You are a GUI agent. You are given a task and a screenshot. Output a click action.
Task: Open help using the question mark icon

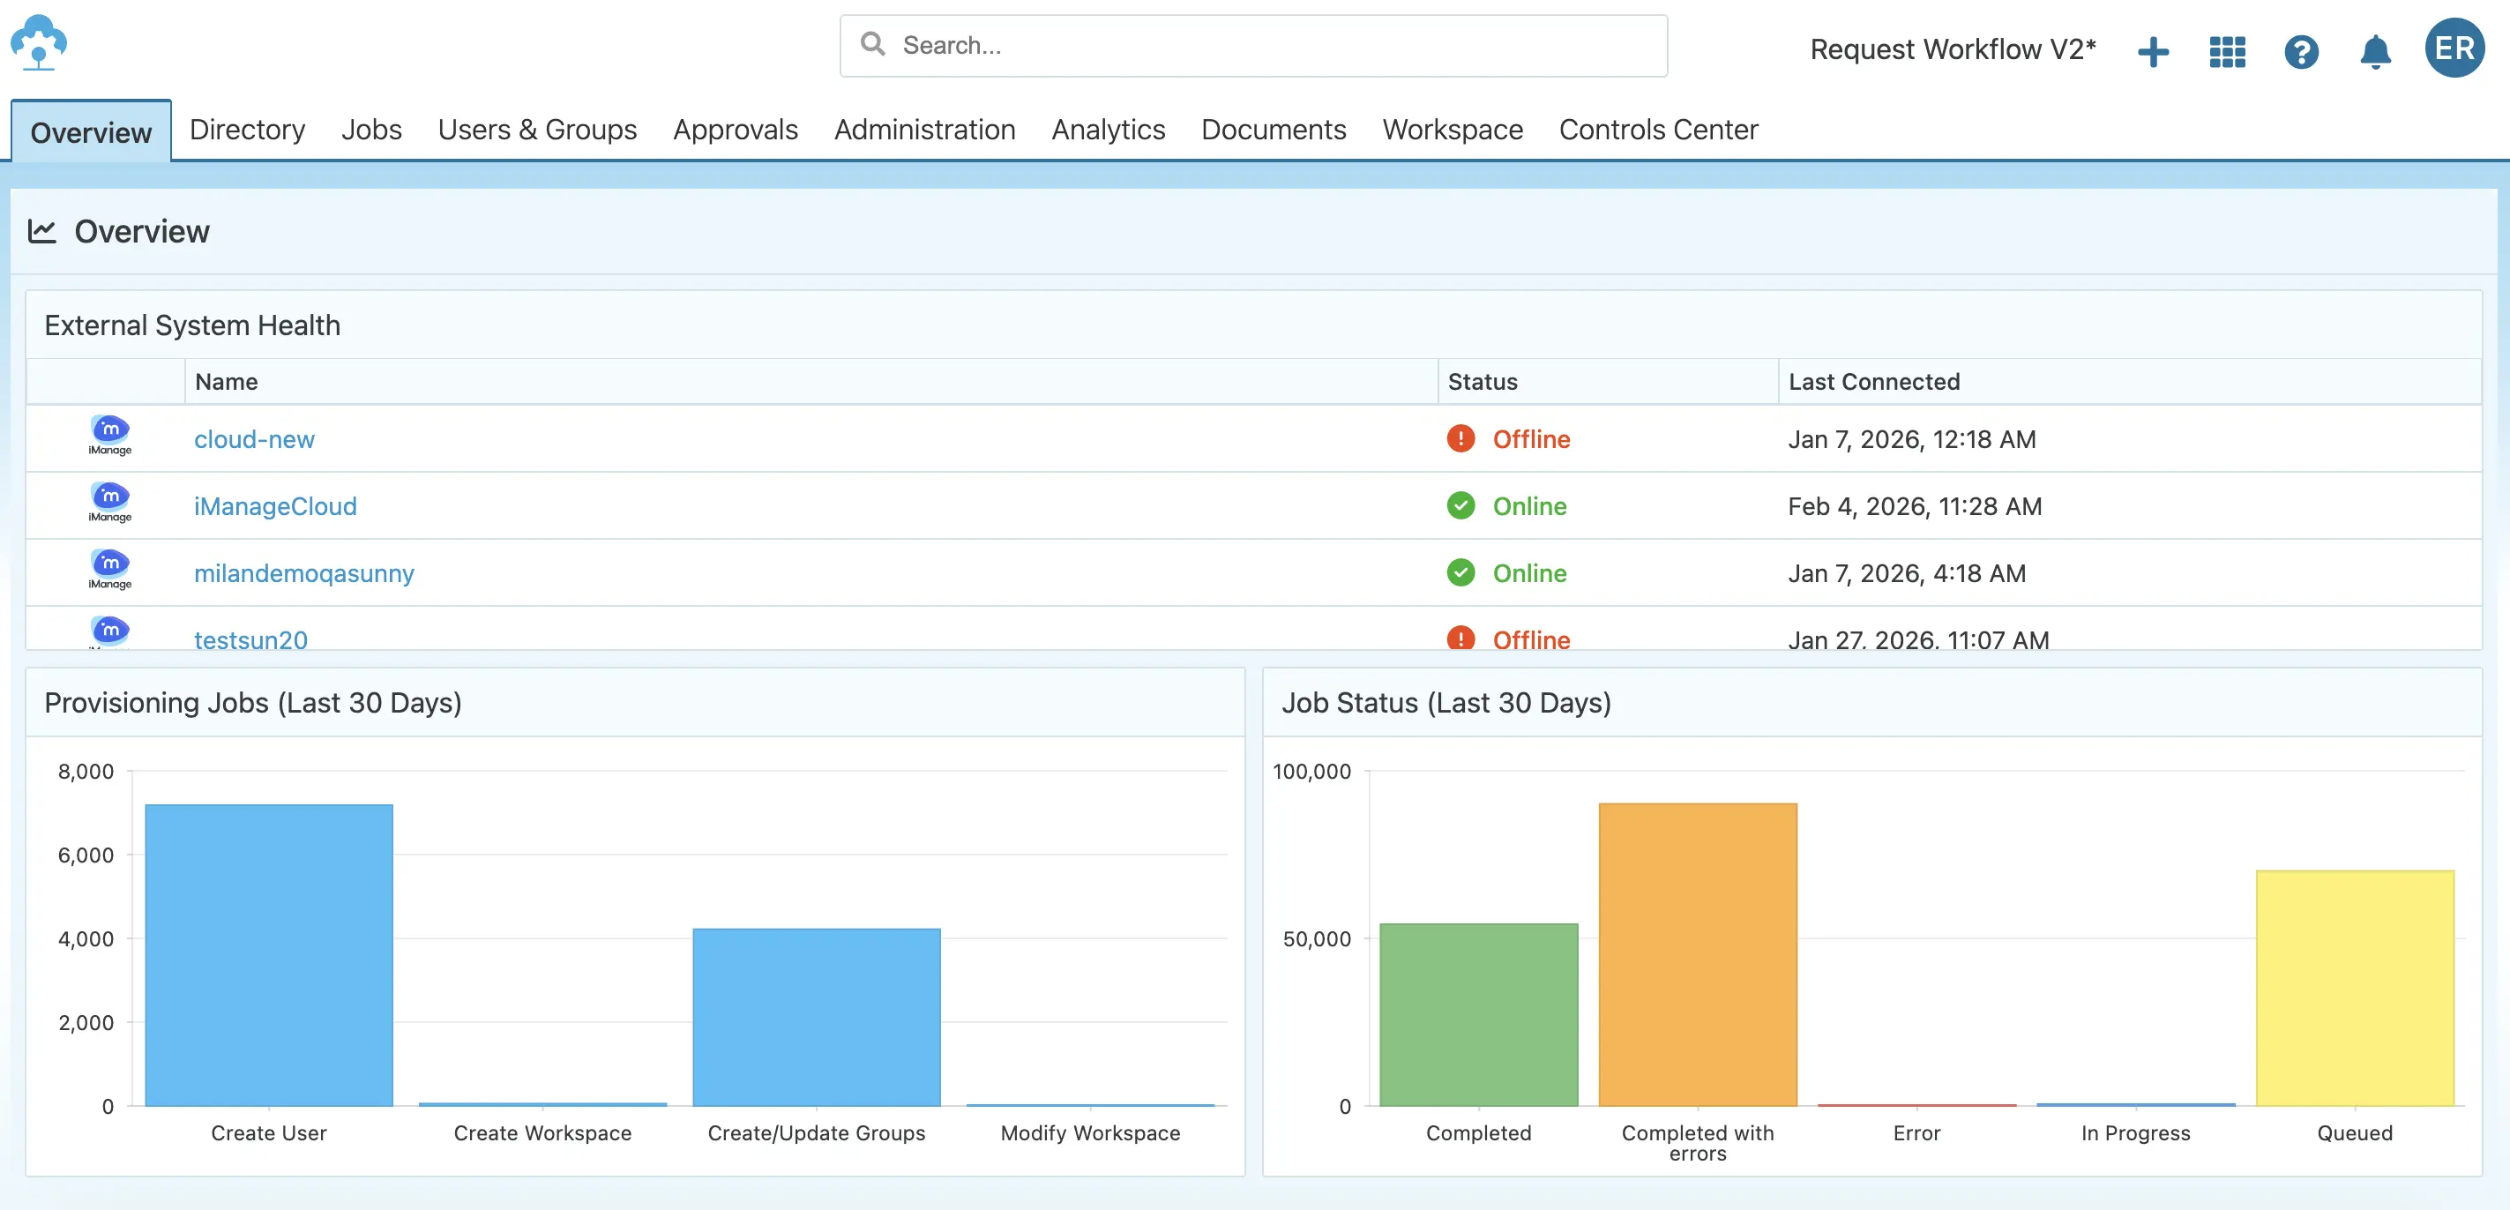tap(2302, 52)
